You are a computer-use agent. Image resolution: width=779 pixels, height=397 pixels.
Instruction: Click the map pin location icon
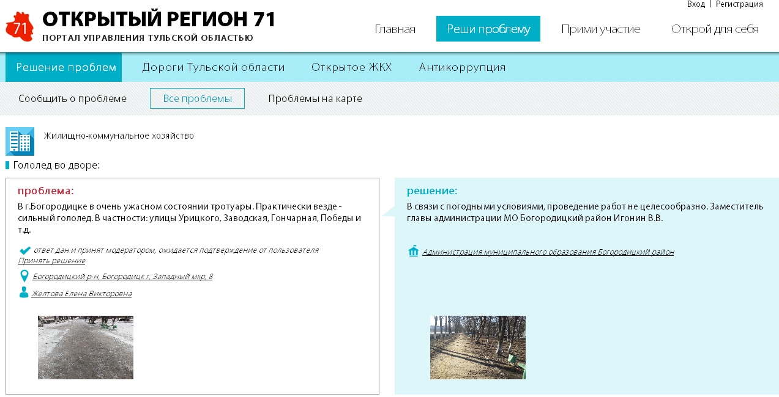24,277
